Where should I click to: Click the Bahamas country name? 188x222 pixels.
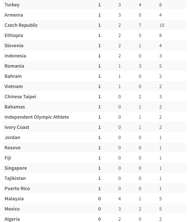(15, 107)
